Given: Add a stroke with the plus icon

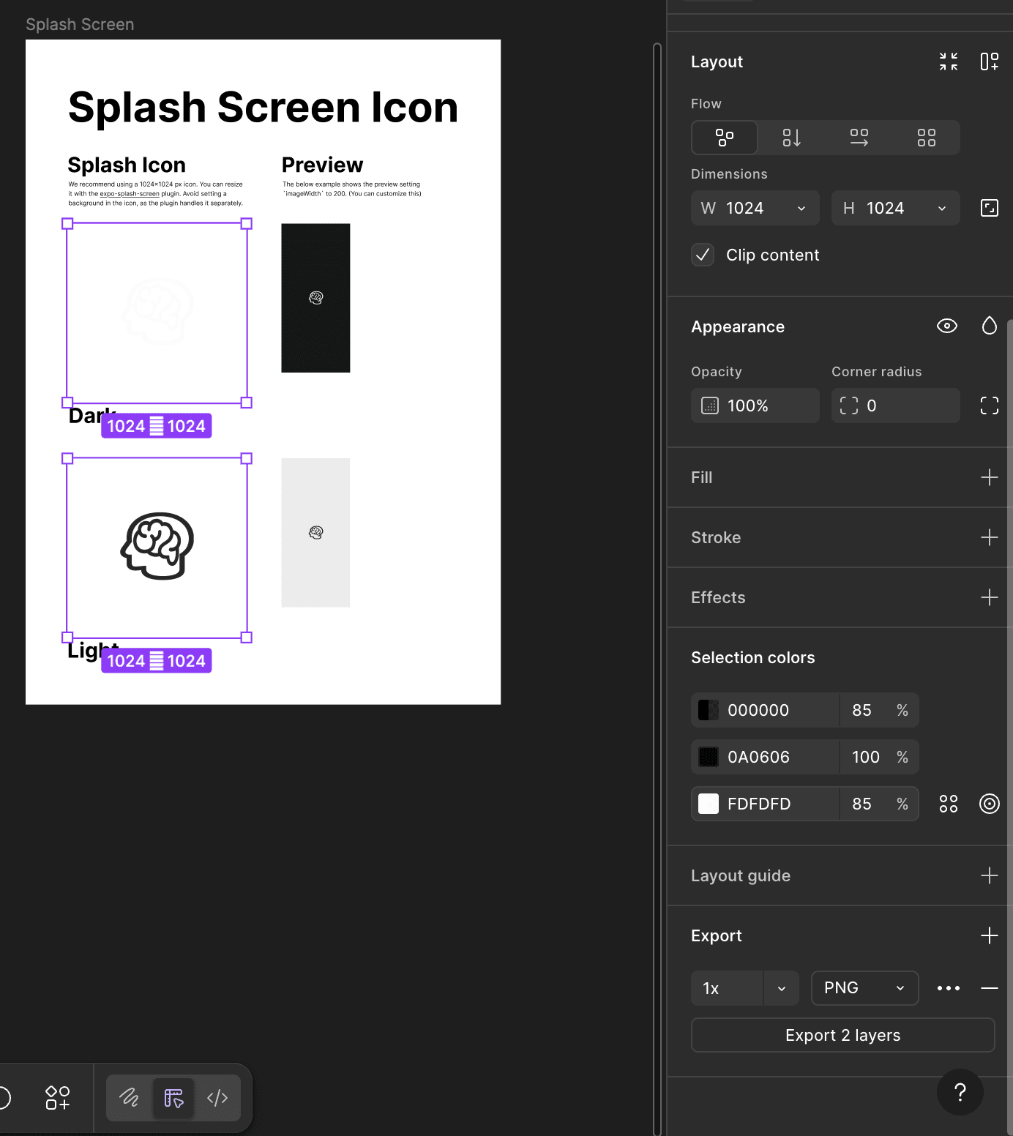Looking at the screenshot, I should 990,537.
